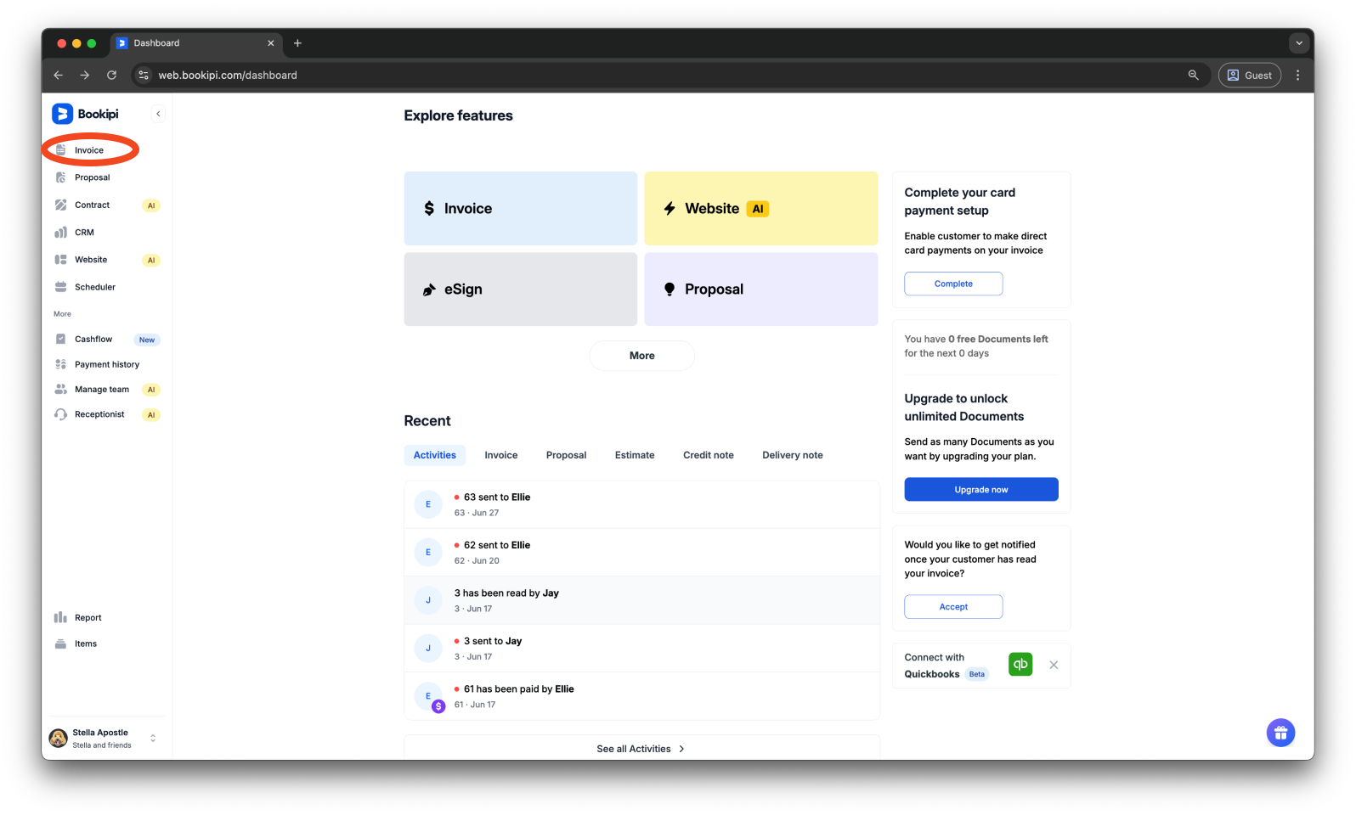Collapse the sidebar with the chevron
This screenshot has height=815, width=1356.
(x=158, y=114)
